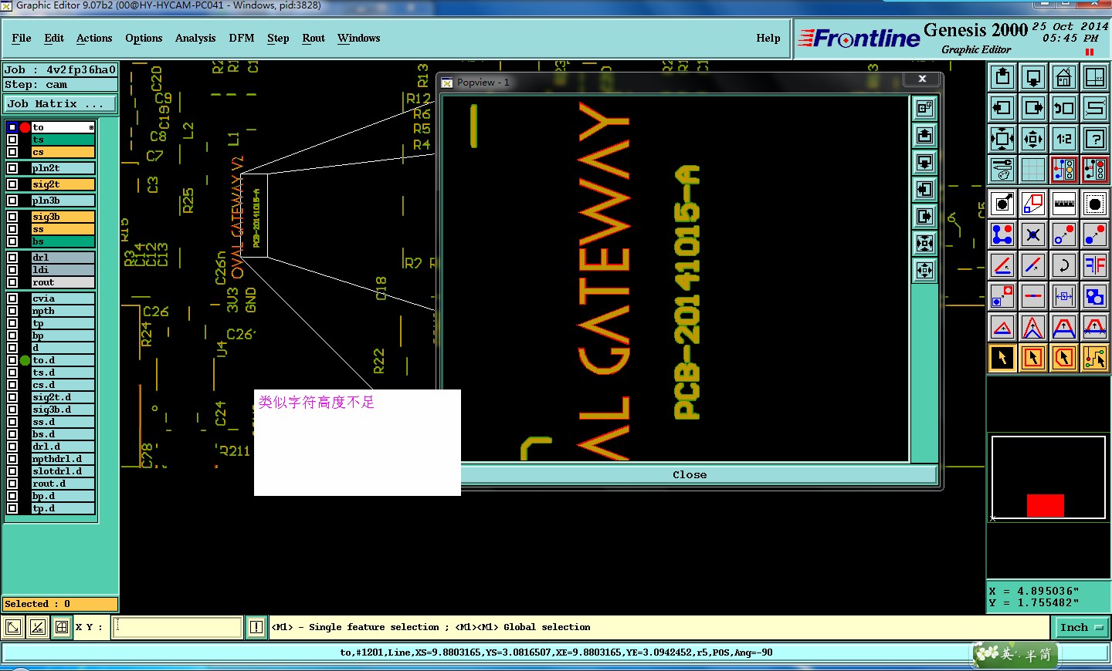This screenshot has width=1112, height=671.
Task: Select the ss layer name
Action: [x=63, y=229]
